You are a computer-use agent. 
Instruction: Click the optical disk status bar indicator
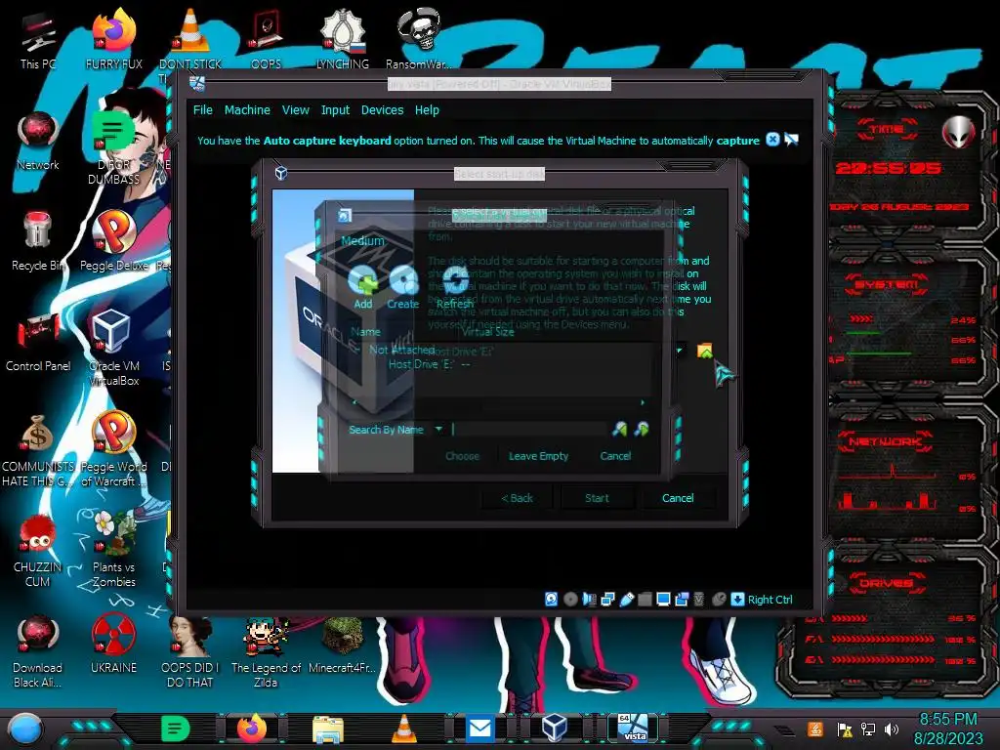pos(570,600)
